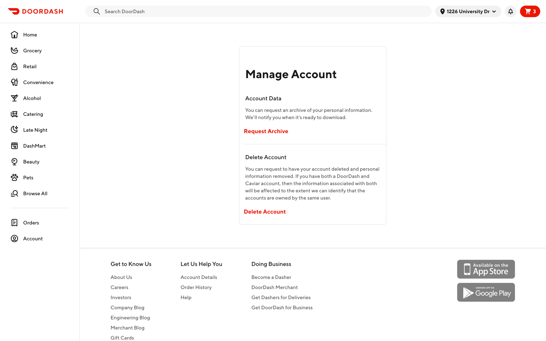Visit the Merchant Blog link
Image resolution: width=546 pixels, height=341 pixels.
click(127, 328)
